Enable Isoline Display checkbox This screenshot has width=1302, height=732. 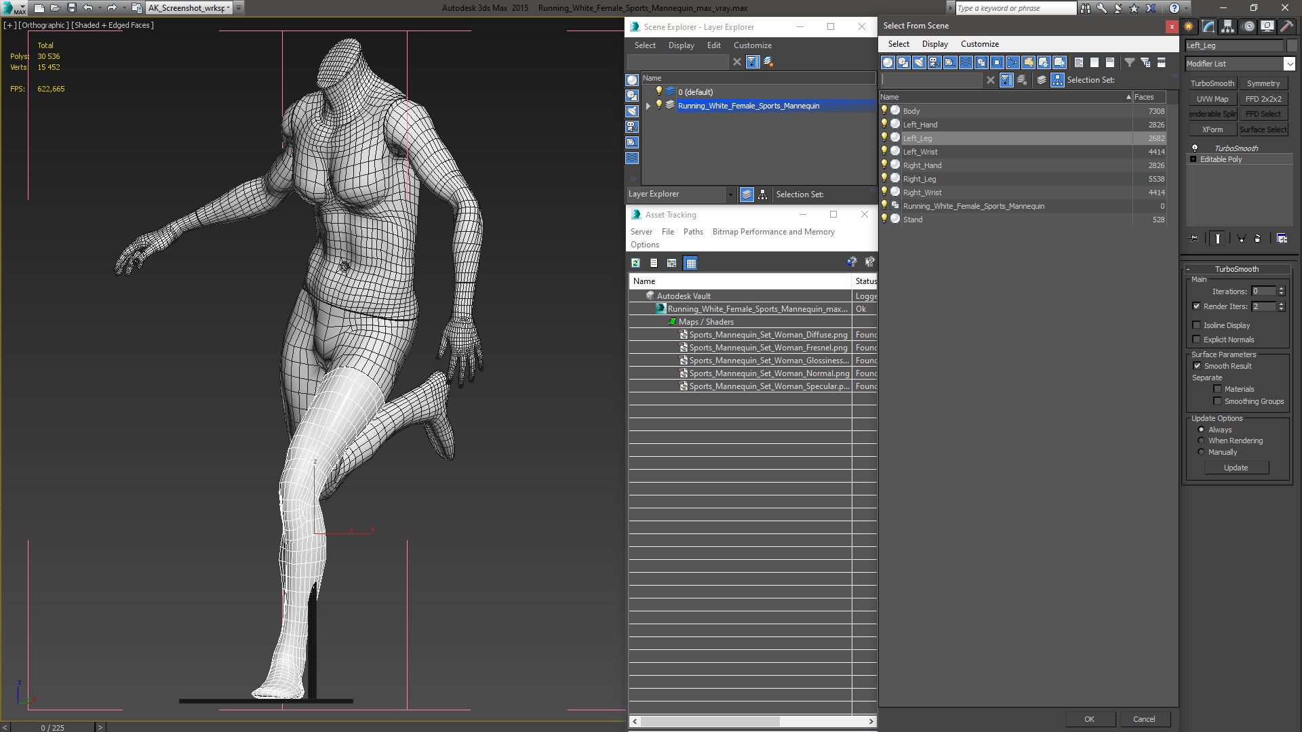point(1197,325)
